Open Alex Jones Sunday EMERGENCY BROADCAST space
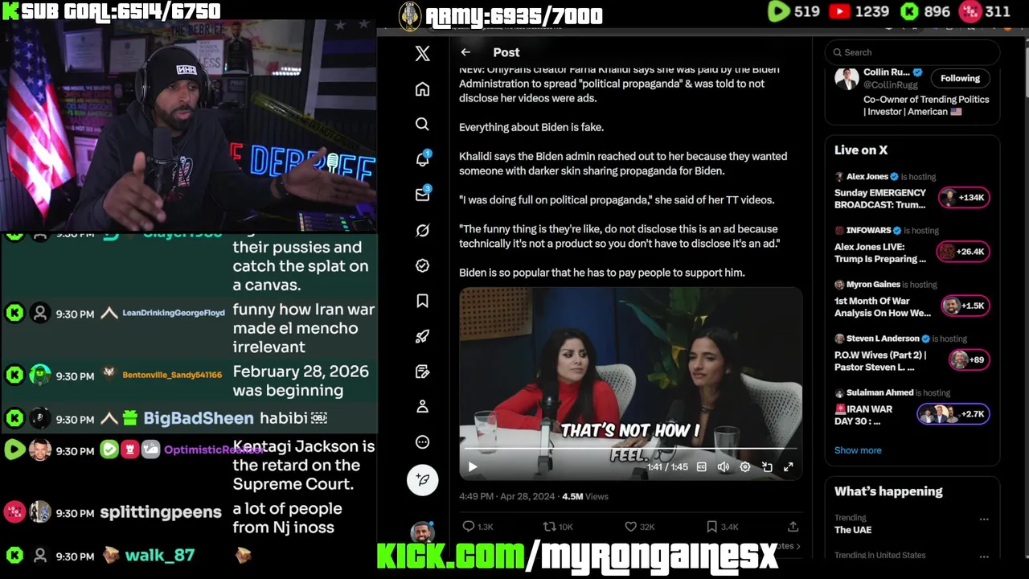1029x579 pixels. pyautogui.click(x=879, y=199)
